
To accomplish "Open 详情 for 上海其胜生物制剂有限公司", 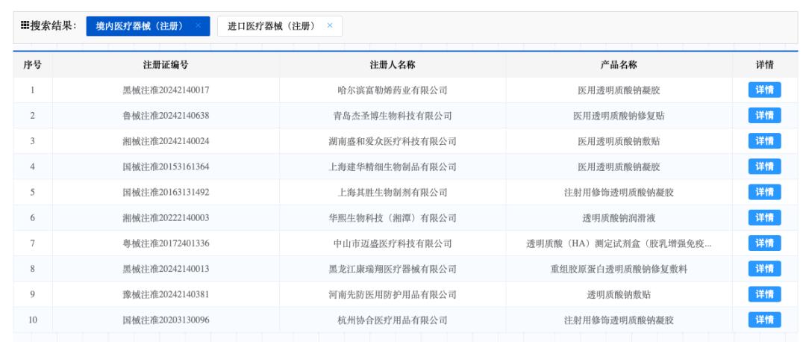I will (x=764, y=193).
